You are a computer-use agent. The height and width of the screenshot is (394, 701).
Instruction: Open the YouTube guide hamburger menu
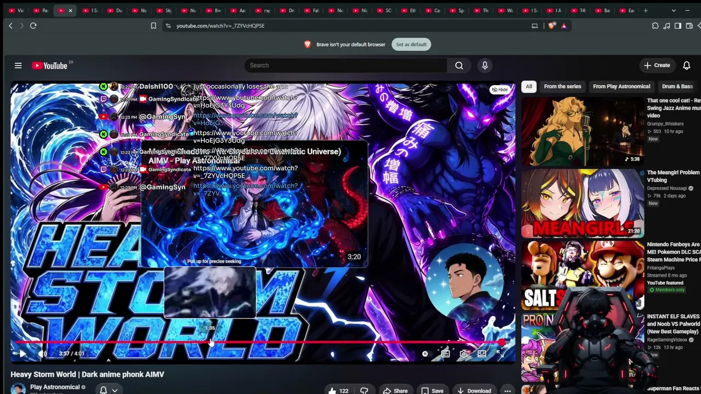point(18,66)
